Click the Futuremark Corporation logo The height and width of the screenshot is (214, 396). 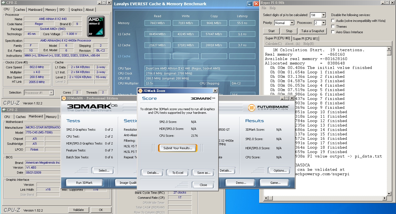(x=268, y=107)
